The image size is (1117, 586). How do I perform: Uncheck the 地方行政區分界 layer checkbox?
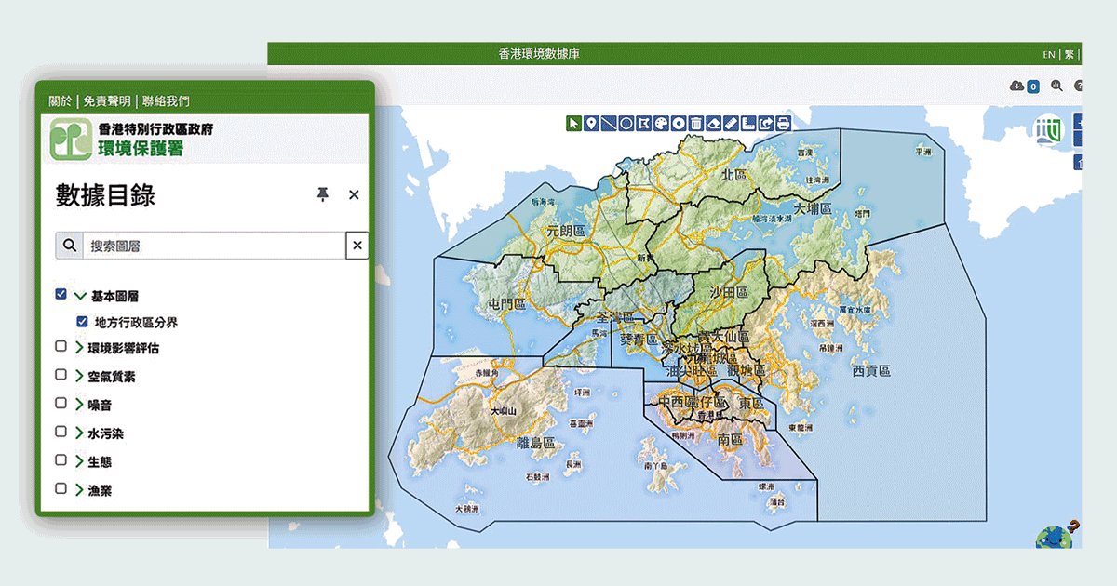[x=82, y=322]
